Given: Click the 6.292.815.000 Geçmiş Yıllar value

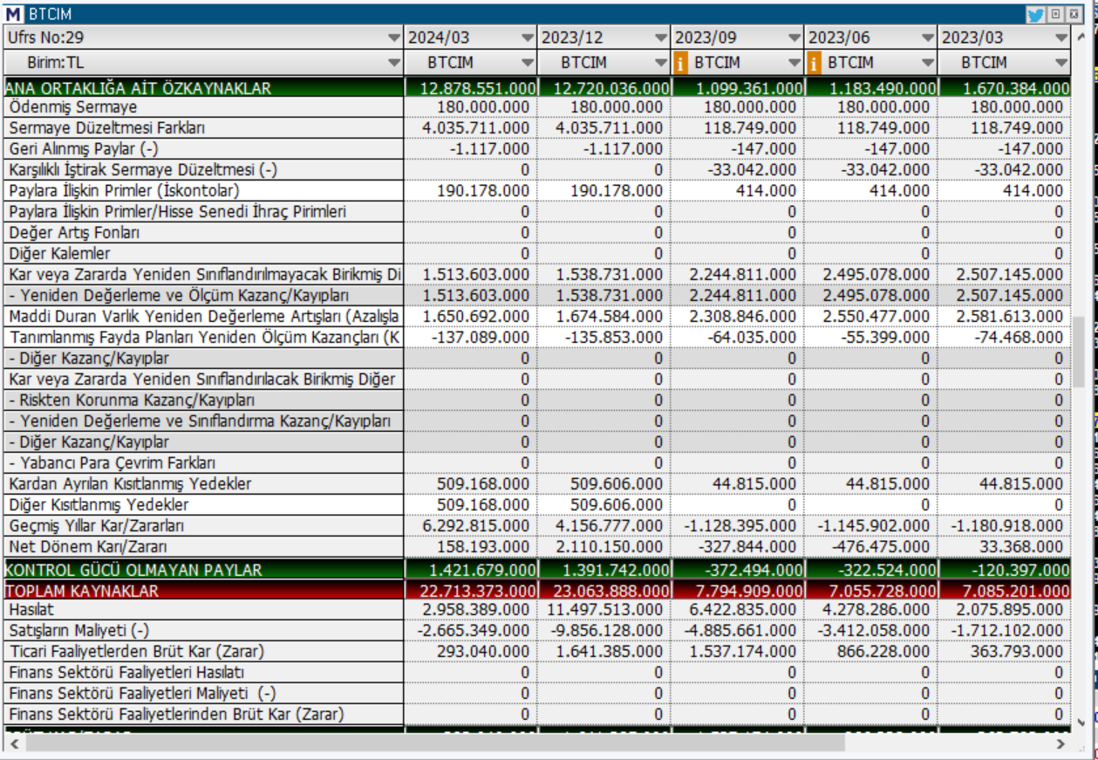Looking at the screenshot, I should (471, 526).
